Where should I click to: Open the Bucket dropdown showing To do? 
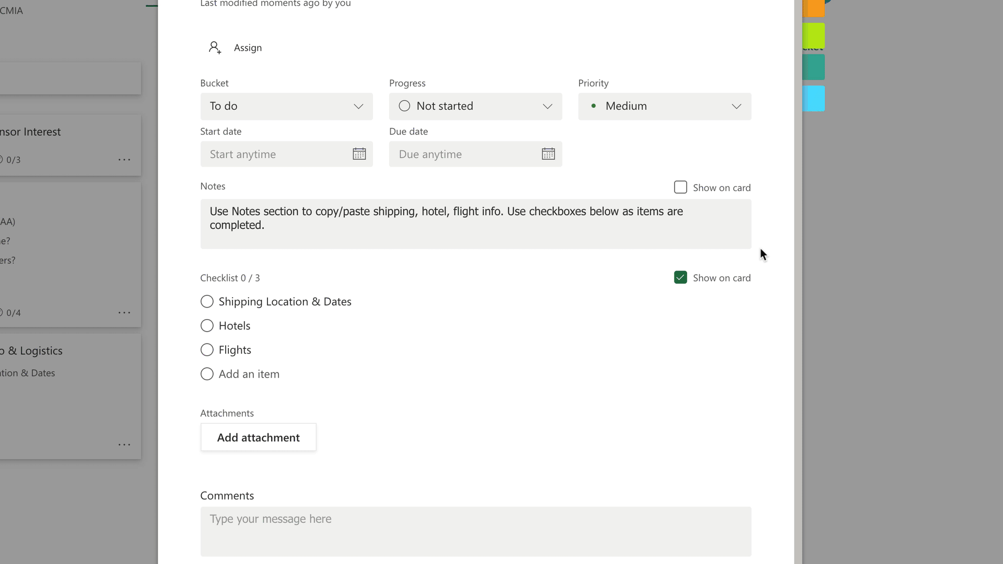click(x=286, y=106)
